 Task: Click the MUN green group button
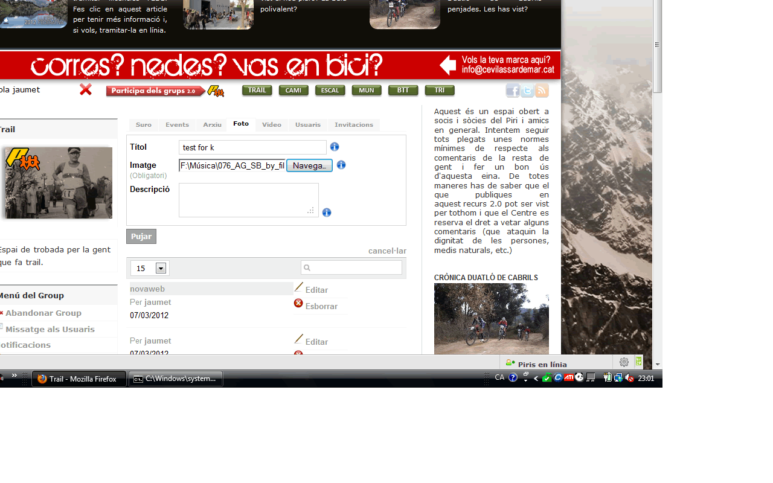click(367, 91)
